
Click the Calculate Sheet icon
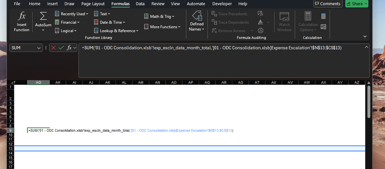click(x=323, y=27)
